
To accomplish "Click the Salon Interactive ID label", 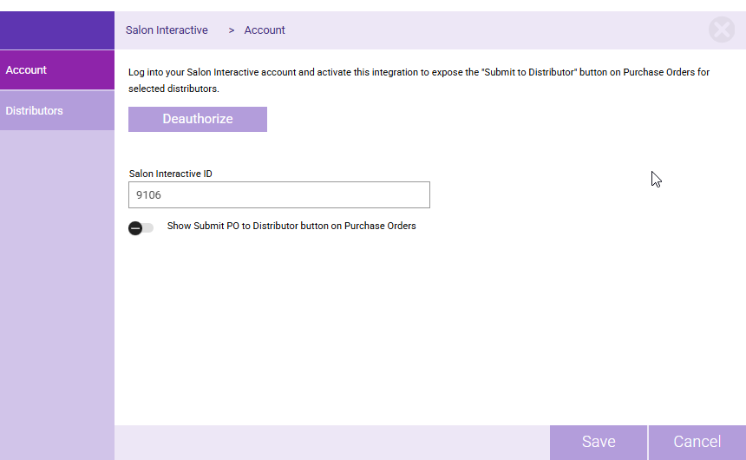I will click(171, 174).
